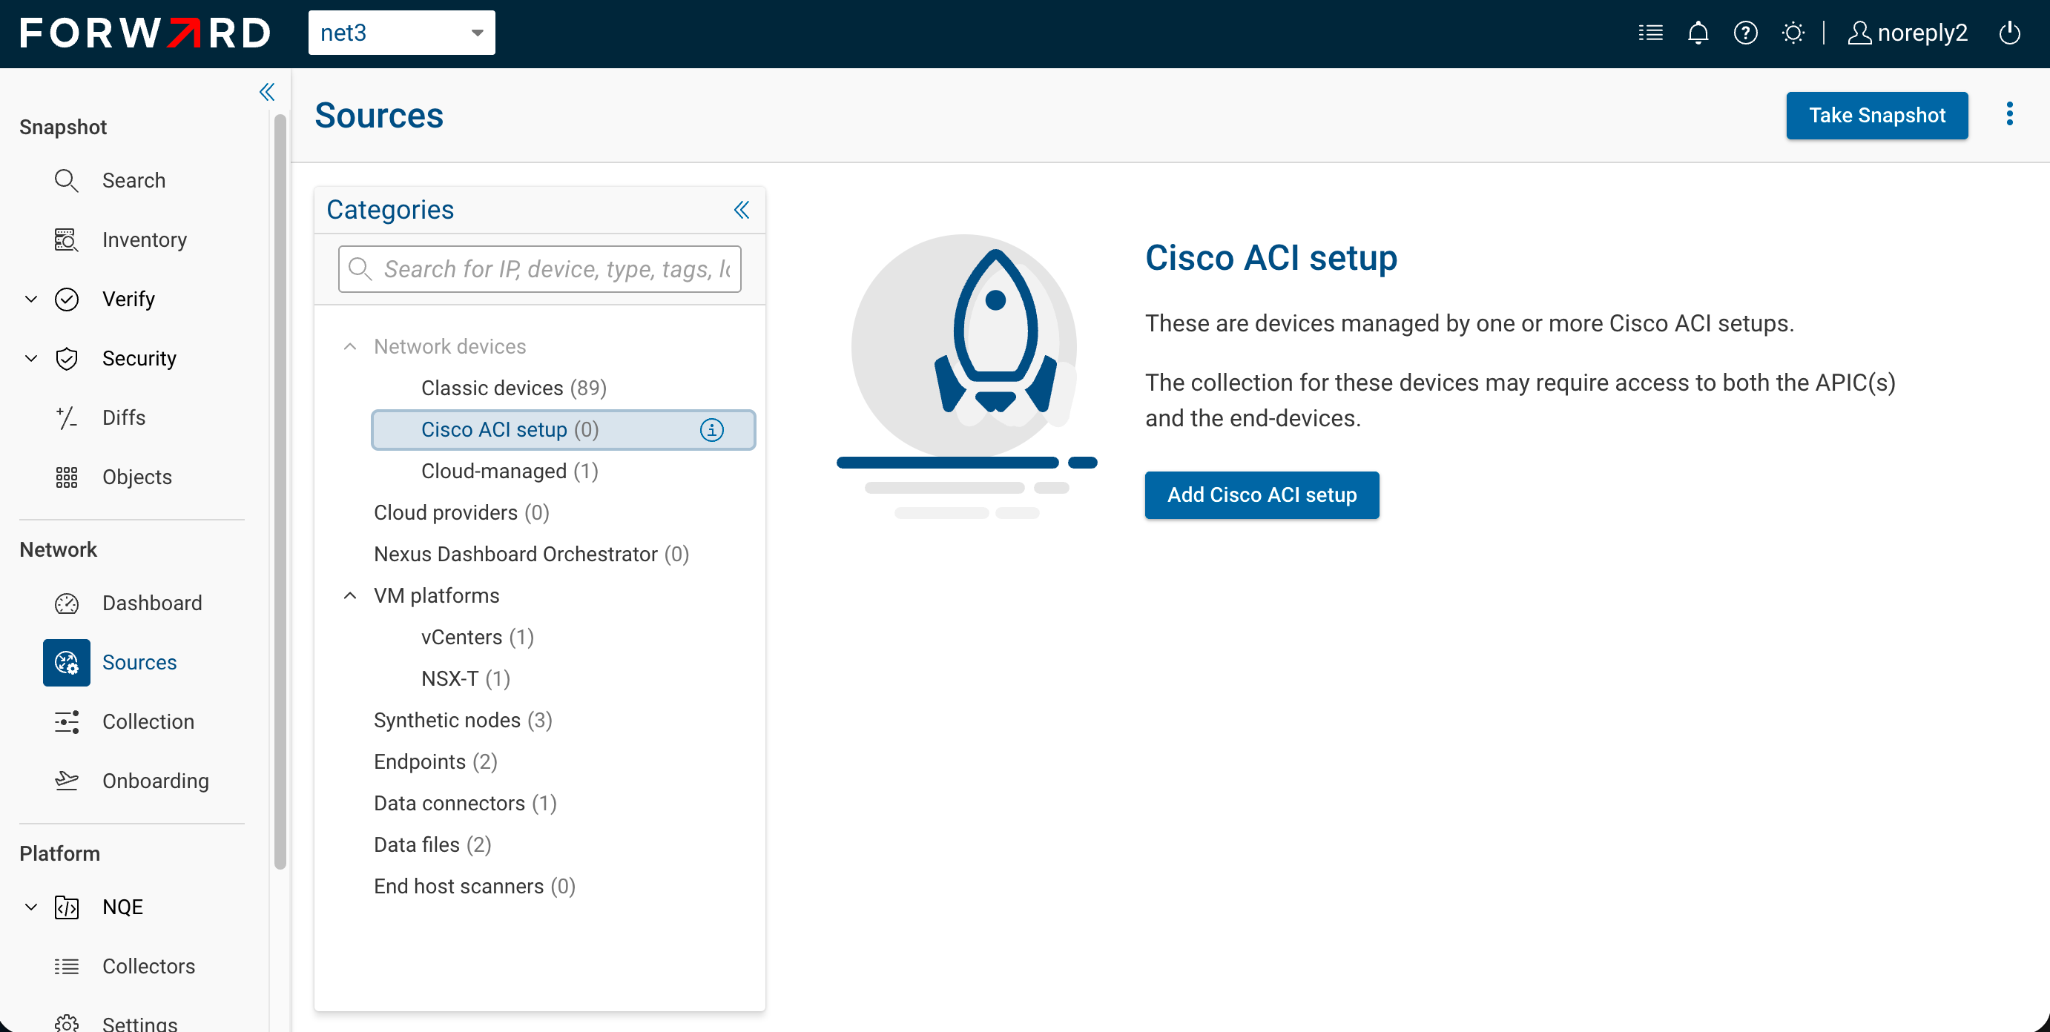
Task: Select Classic devices (89)
Action: click(513, 388)
